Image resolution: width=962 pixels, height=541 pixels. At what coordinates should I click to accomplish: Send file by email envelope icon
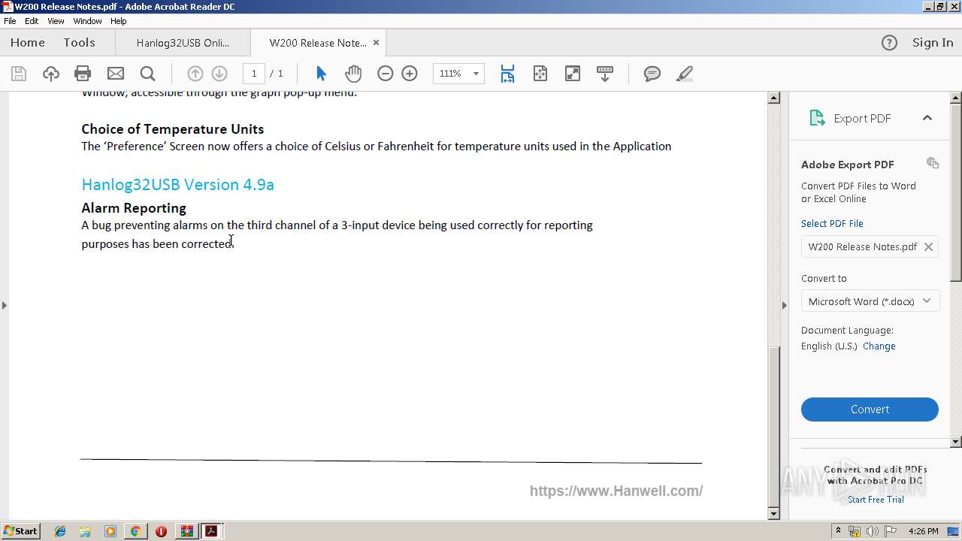pyautogui.click(x=115, y=74)
